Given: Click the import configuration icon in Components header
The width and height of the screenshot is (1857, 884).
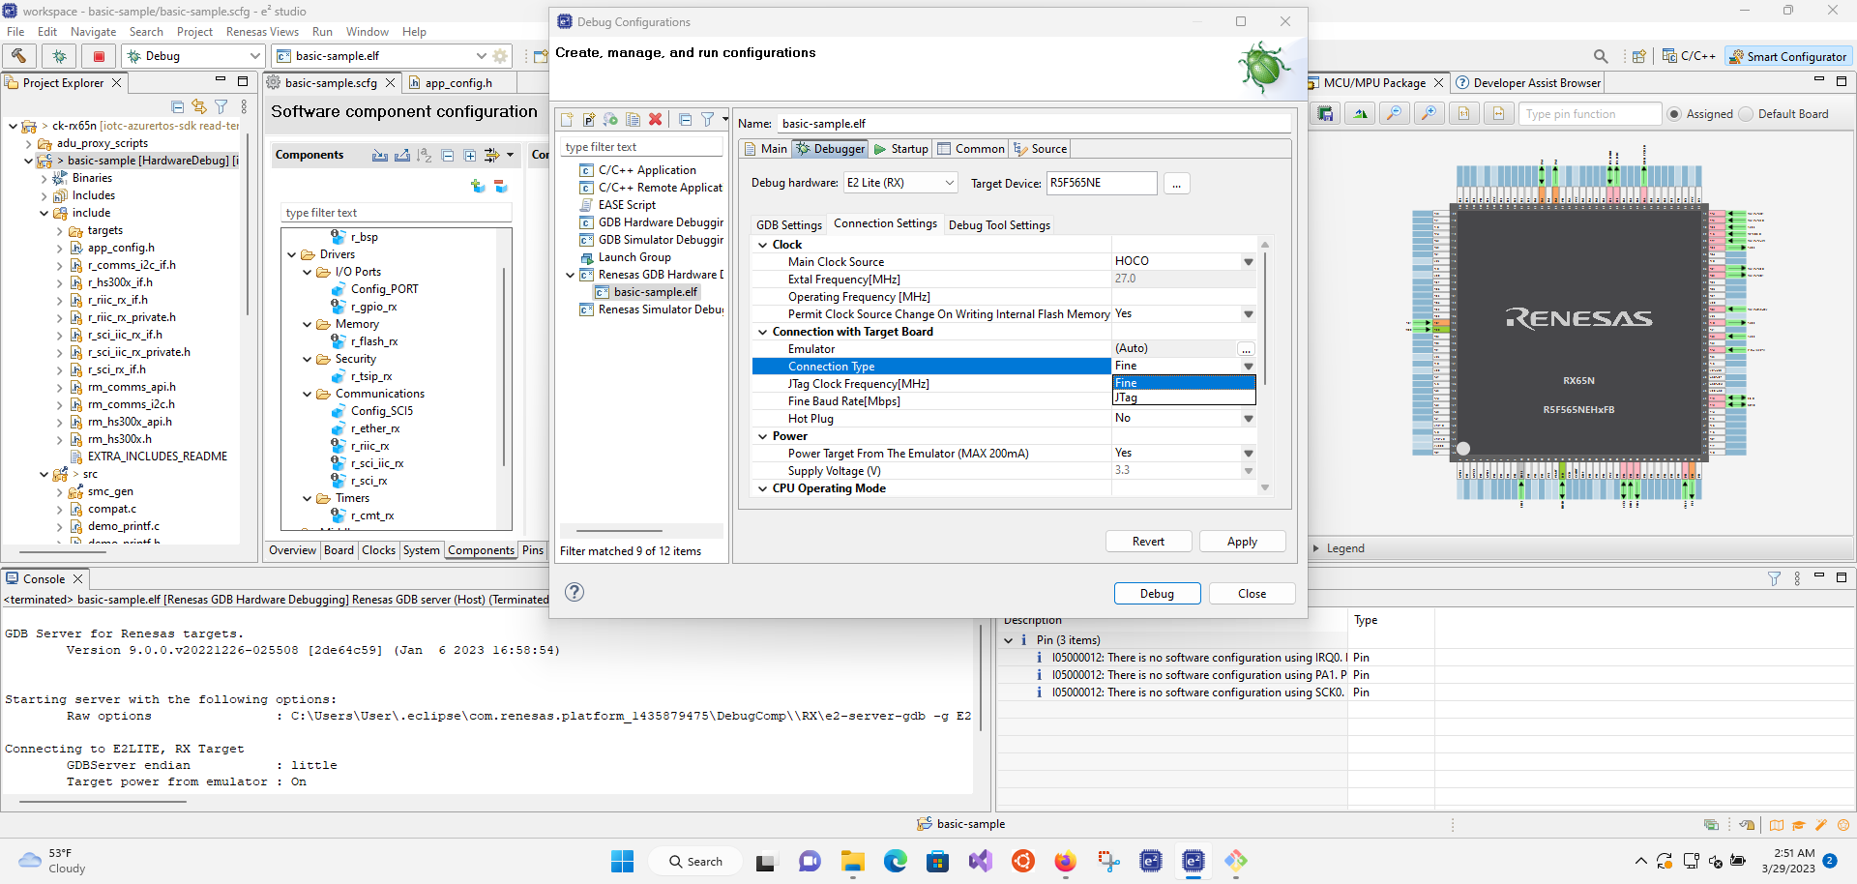Looking at the screenshot, I should [380, 155].
